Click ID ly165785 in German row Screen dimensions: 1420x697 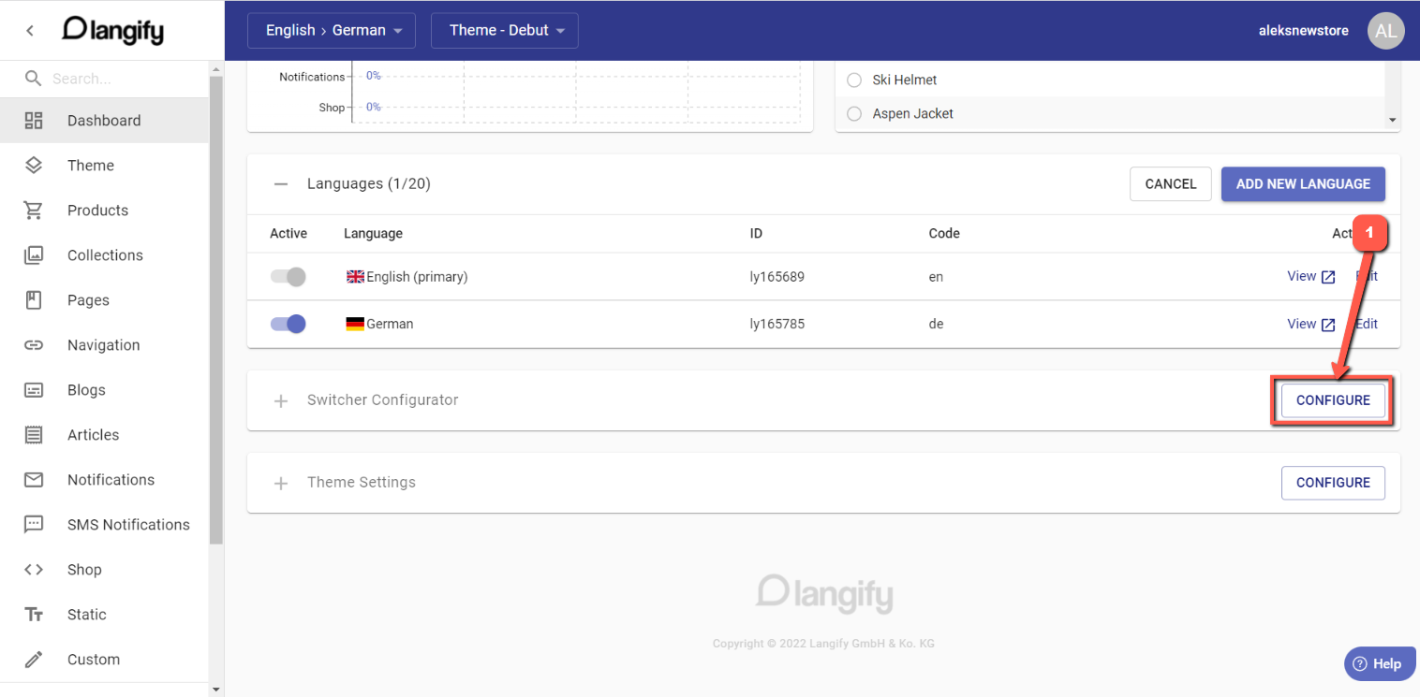777,325
